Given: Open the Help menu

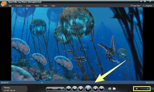Looking at the screenshot, I should pos(53,6).
